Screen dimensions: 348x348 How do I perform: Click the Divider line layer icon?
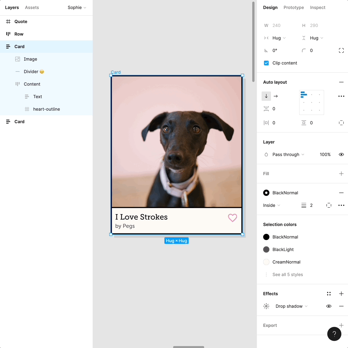point(18,72)
